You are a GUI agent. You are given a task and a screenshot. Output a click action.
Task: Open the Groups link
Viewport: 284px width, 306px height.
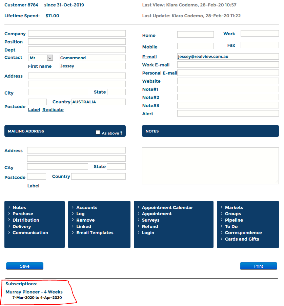[x=233, y=214]
